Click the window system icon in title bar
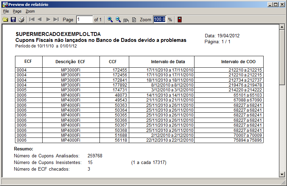The image size is (287, 186). click(5, 5)
